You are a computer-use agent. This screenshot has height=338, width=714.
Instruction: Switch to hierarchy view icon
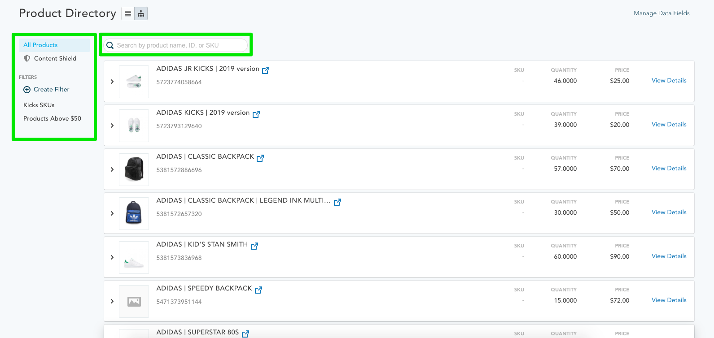[141, 13]
